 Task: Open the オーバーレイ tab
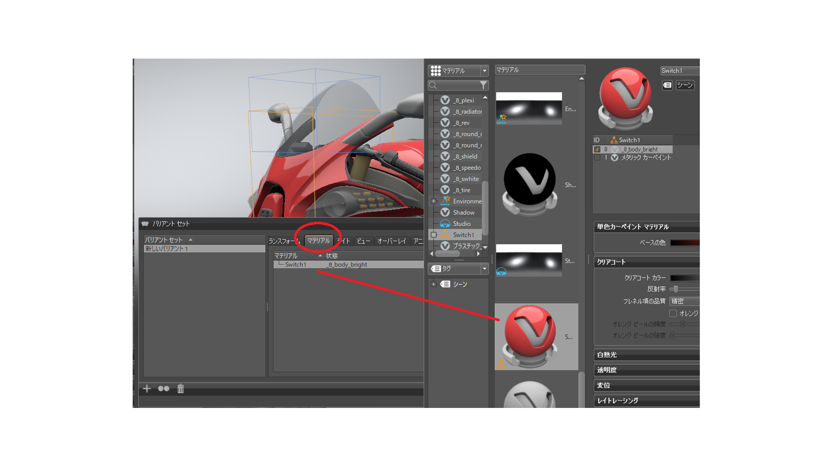pyautogui.click(x=391, y=241)
